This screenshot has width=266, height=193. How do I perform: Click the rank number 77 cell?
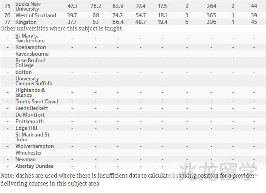click(7, 22)
